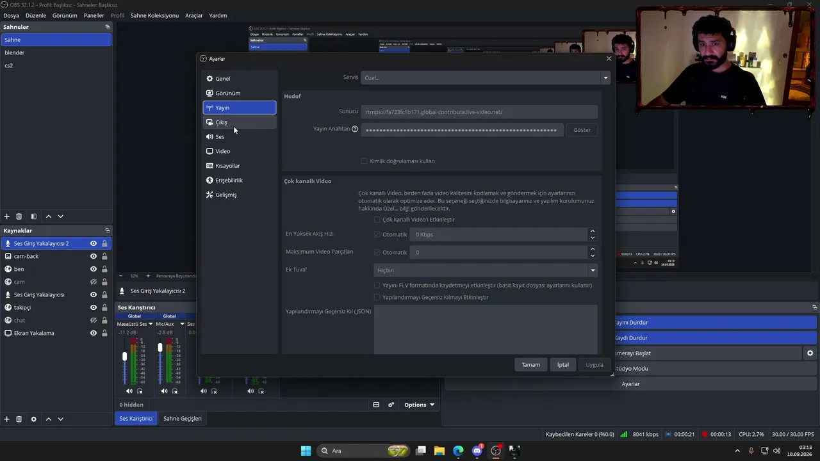Screen dimensions: 820x461
Task: Open source properties gear in Kaynaklar toolbar
Action: pos(34,419)
